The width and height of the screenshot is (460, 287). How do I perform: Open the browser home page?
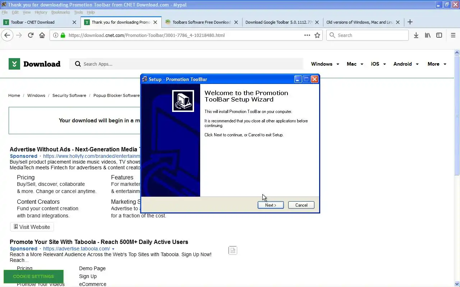[42, 35]
